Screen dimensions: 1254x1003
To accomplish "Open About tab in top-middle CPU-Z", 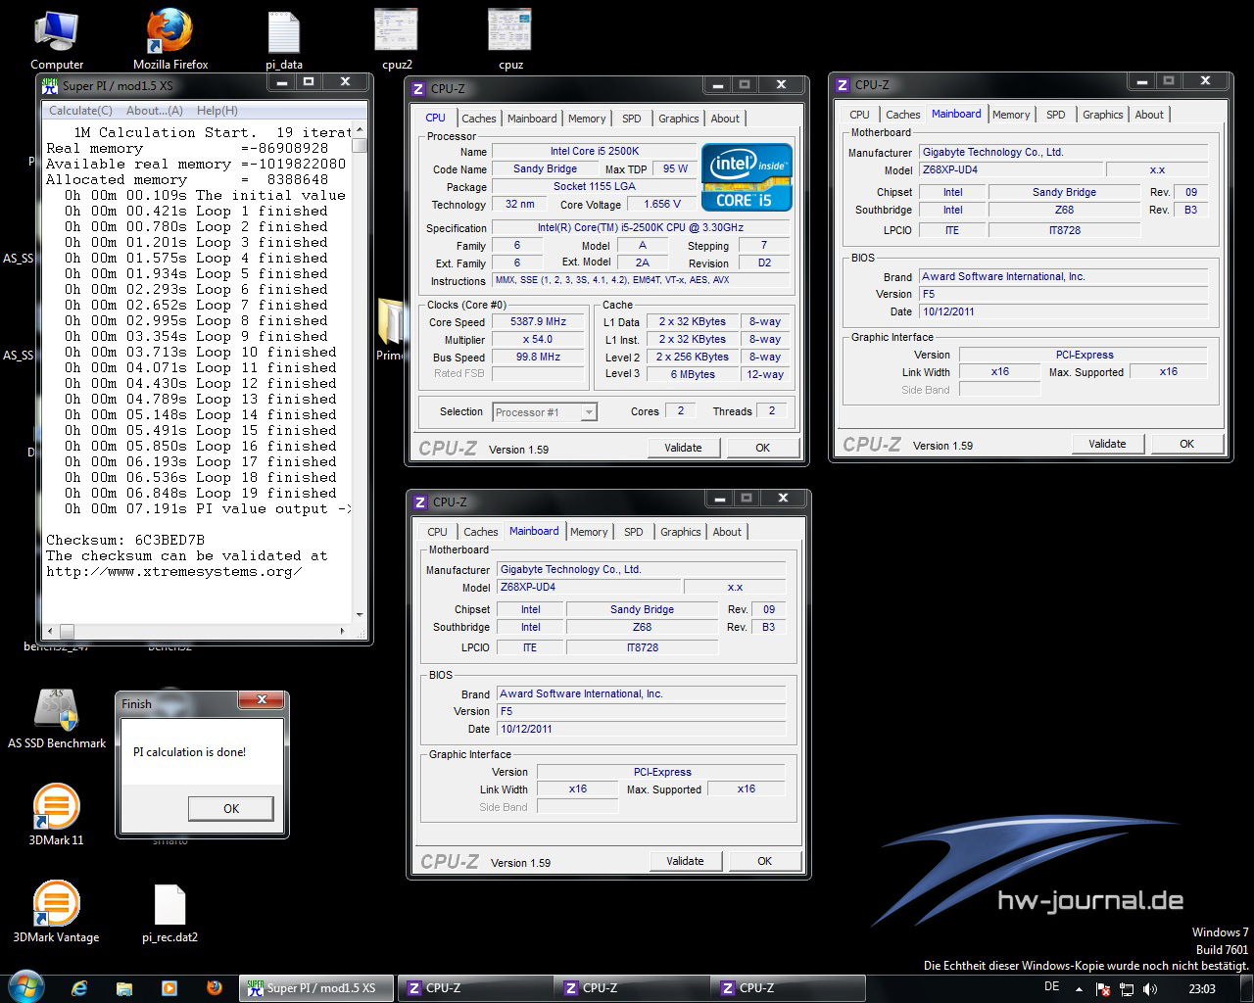I will pos(725,119).
